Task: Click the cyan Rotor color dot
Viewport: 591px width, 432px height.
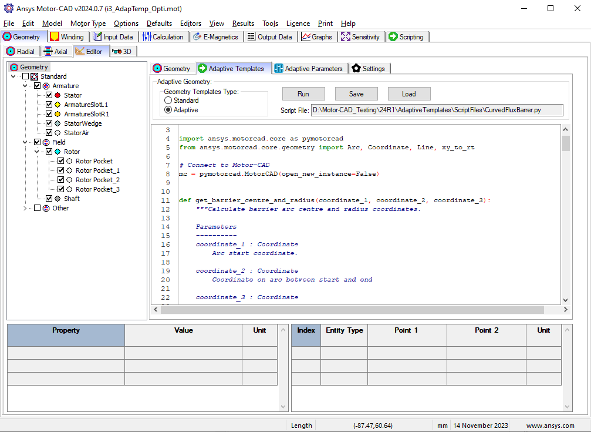Action: [x=58, y=152]
